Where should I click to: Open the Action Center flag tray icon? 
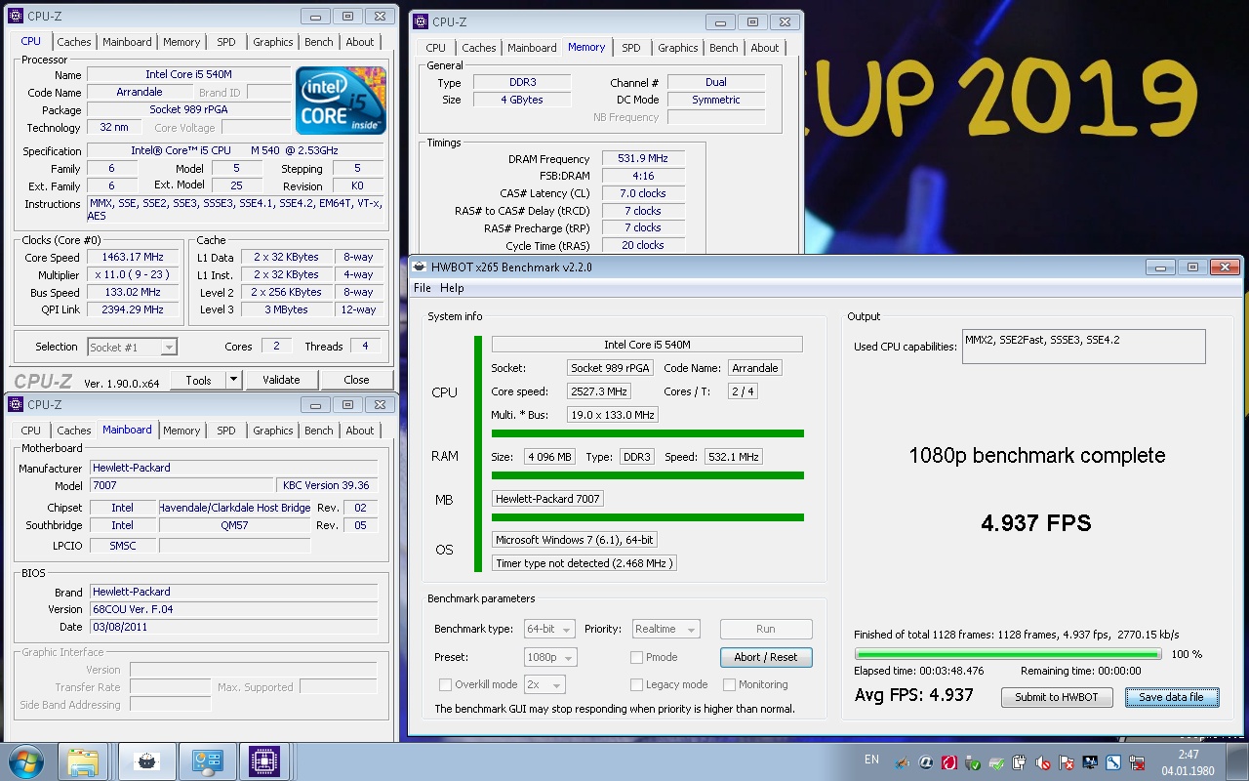[1066, 762]
